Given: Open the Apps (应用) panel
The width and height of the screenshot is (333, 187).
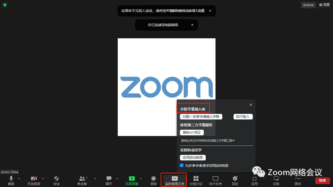Looking at the screenshot, I should pyautogui.click(x=254, y=180).
